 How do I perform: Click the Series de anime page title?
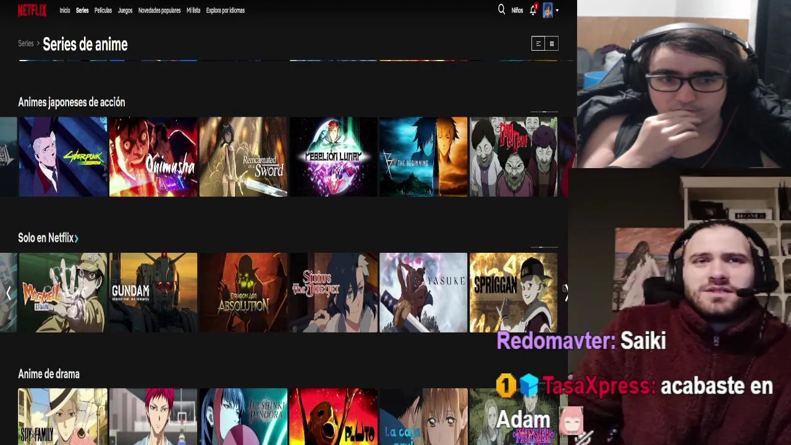click(x=85, y=44)
